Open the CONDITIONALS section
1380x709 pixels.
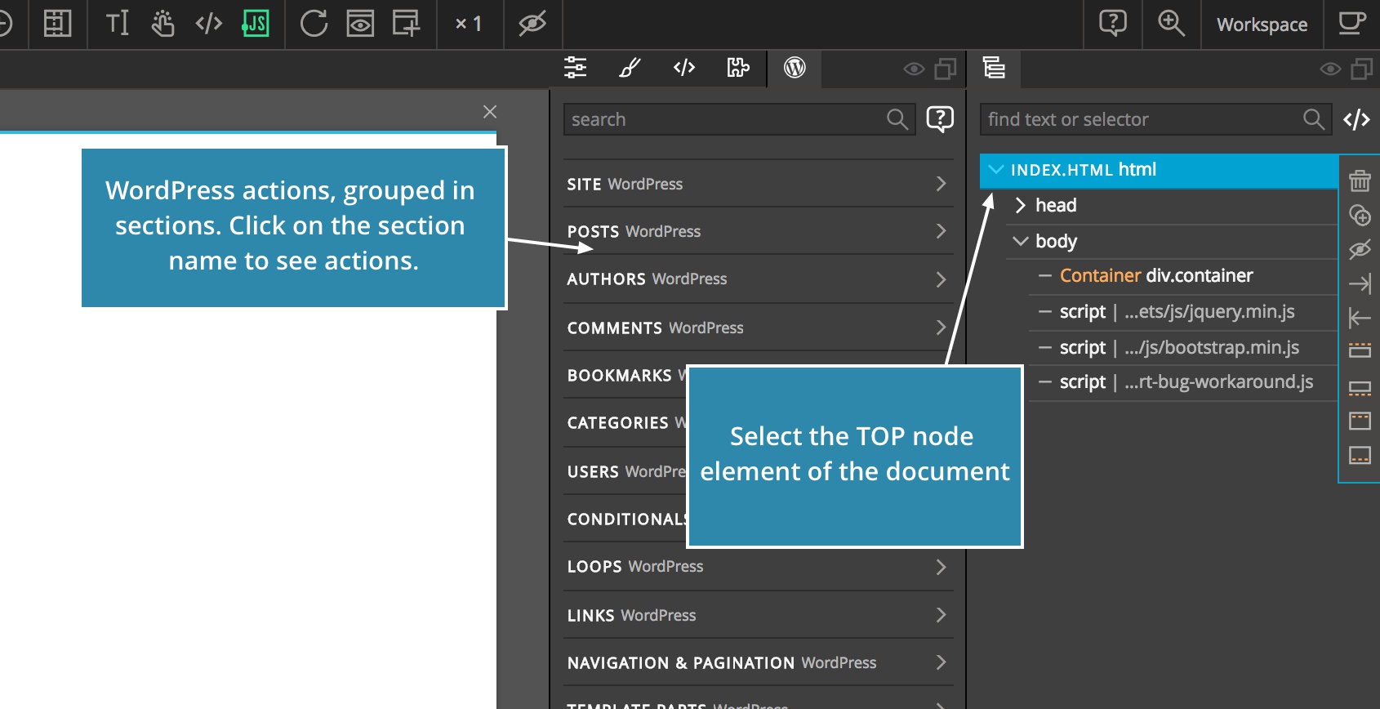pyautogui.click(x=625, y=519)
